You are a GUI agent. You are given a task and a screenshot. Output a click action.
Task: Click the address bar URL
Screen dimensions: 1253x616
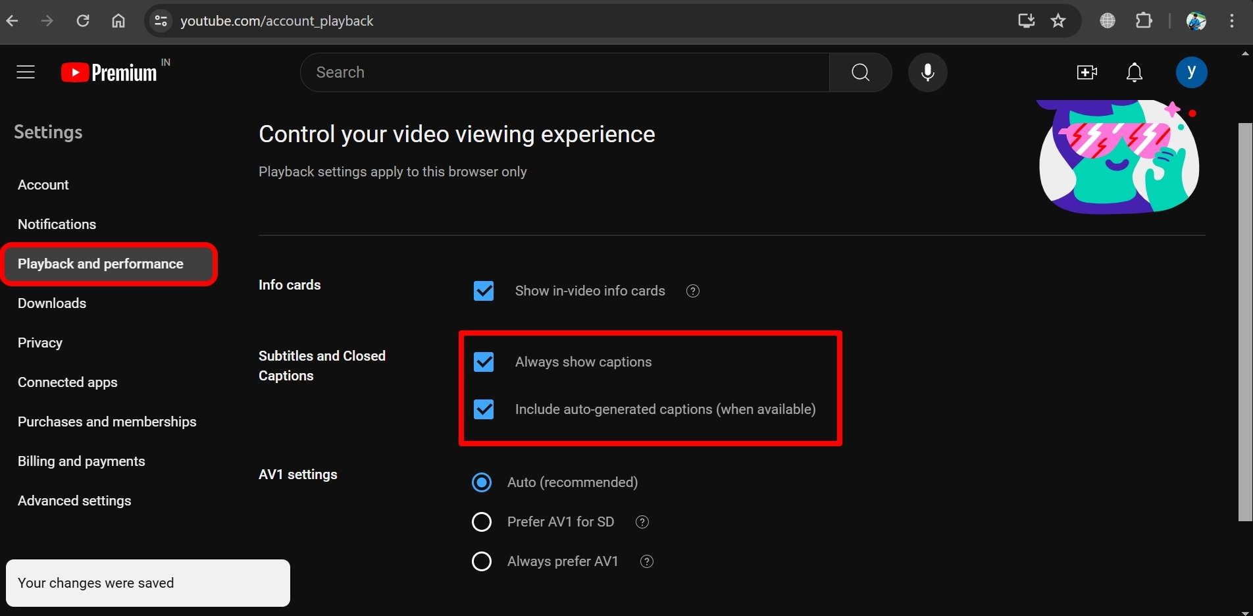(277, 21)
